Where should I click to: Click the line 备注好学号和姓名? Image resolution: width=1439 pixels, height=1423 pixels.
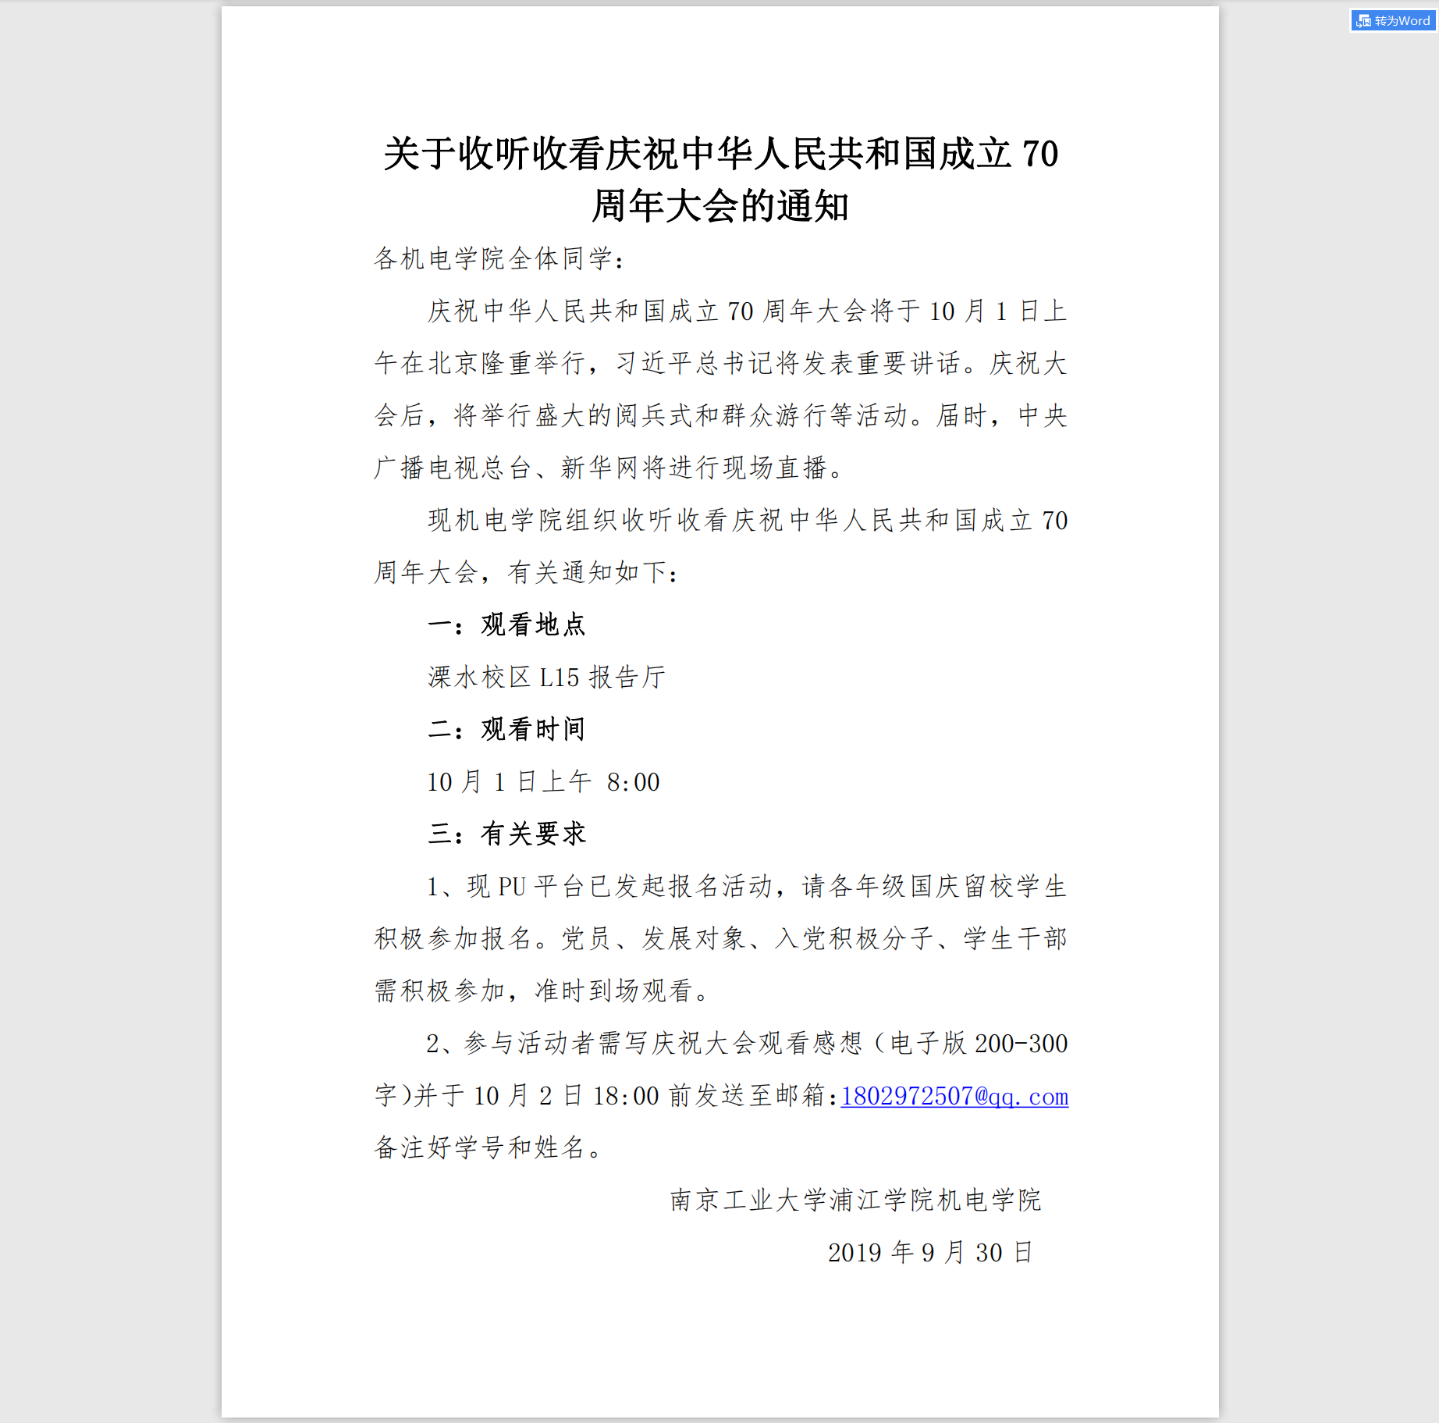489,1147
